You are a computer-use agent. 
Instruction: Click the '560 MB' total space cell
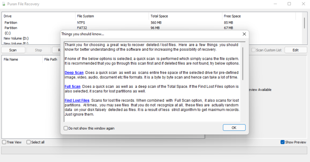[x=156, y=23]
